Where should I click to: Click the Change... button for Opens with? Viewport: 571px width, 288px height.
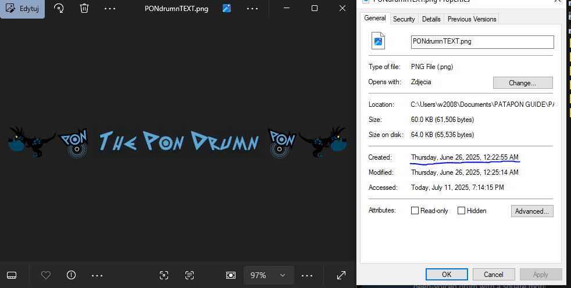click(523, 83)
